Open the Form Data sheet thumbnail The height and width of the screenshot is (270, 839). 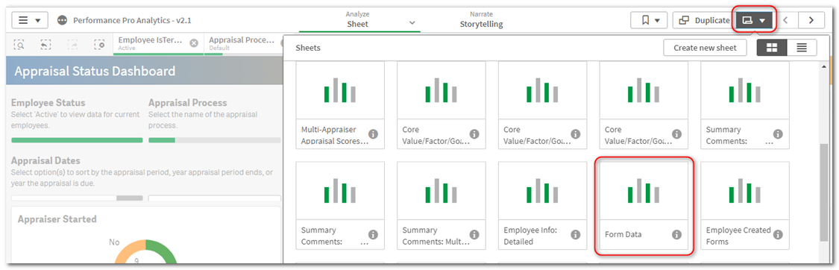pyautogui.click(x=644, y=205)
